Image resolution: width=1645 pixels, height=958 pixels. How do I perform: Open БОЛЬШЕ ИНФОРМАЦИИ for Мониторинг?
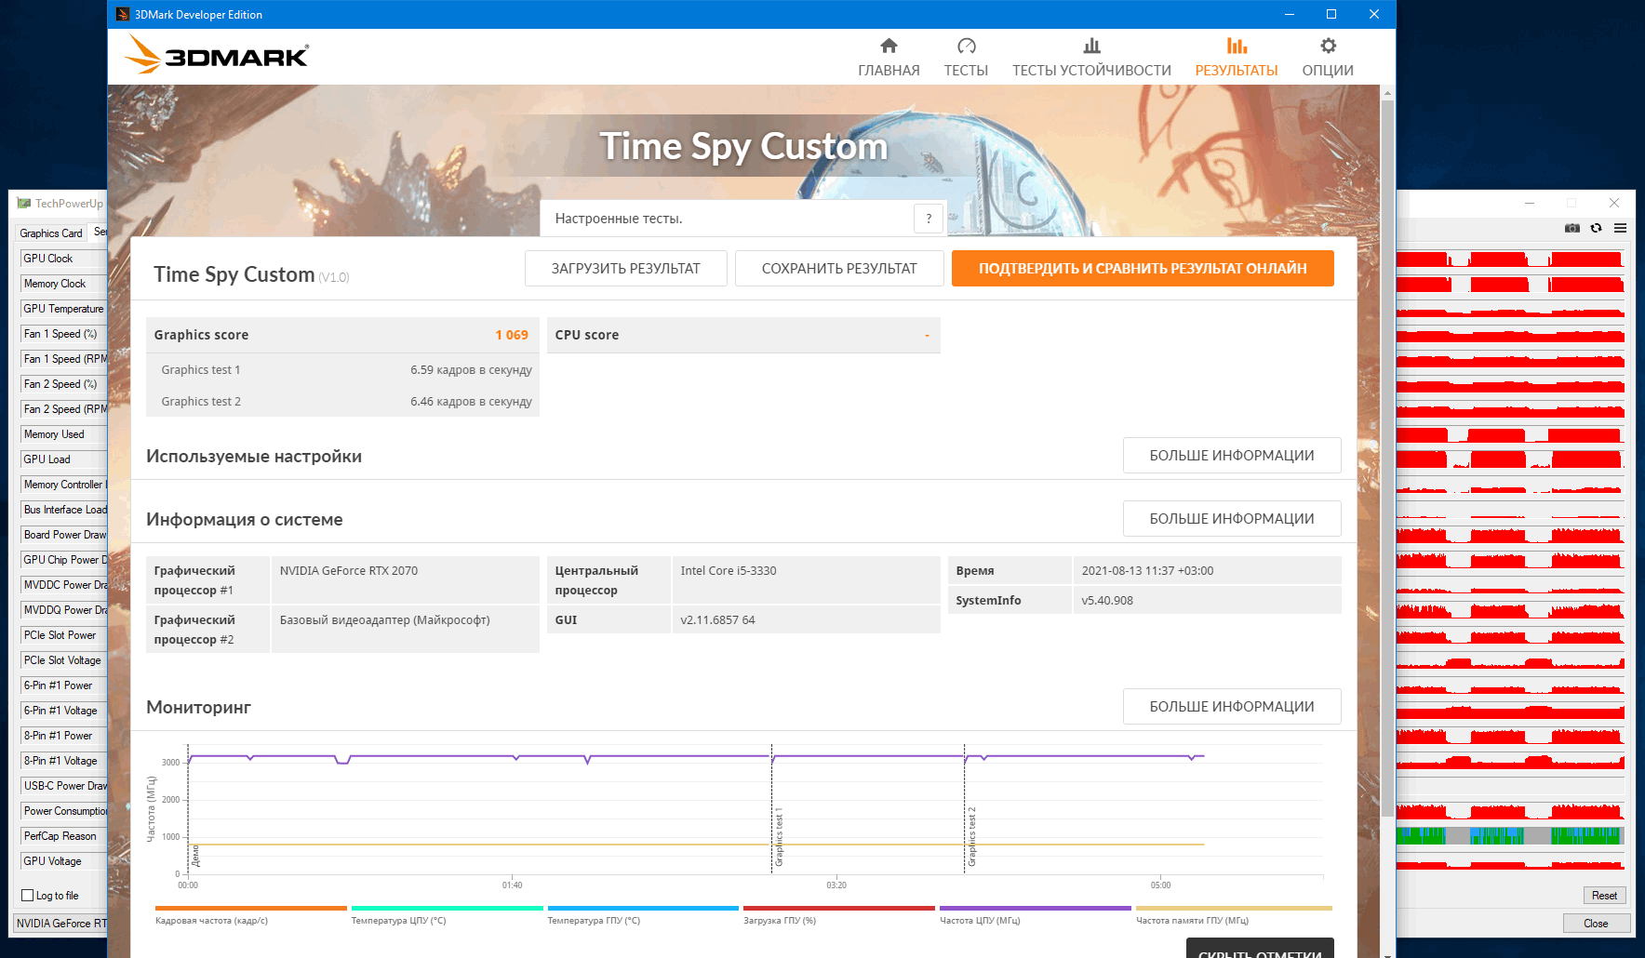pyautogui.click(x=1232, y=707)
